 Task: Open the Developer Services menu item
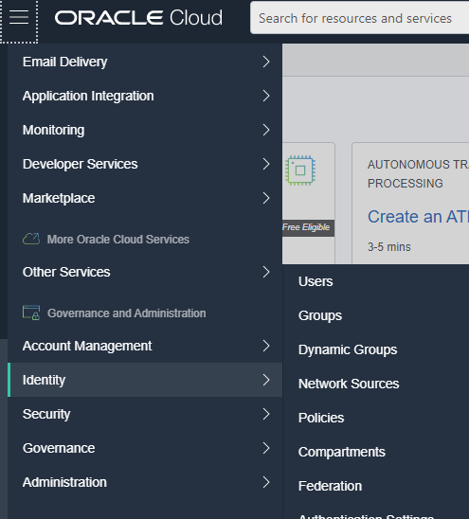pos(145,164)
